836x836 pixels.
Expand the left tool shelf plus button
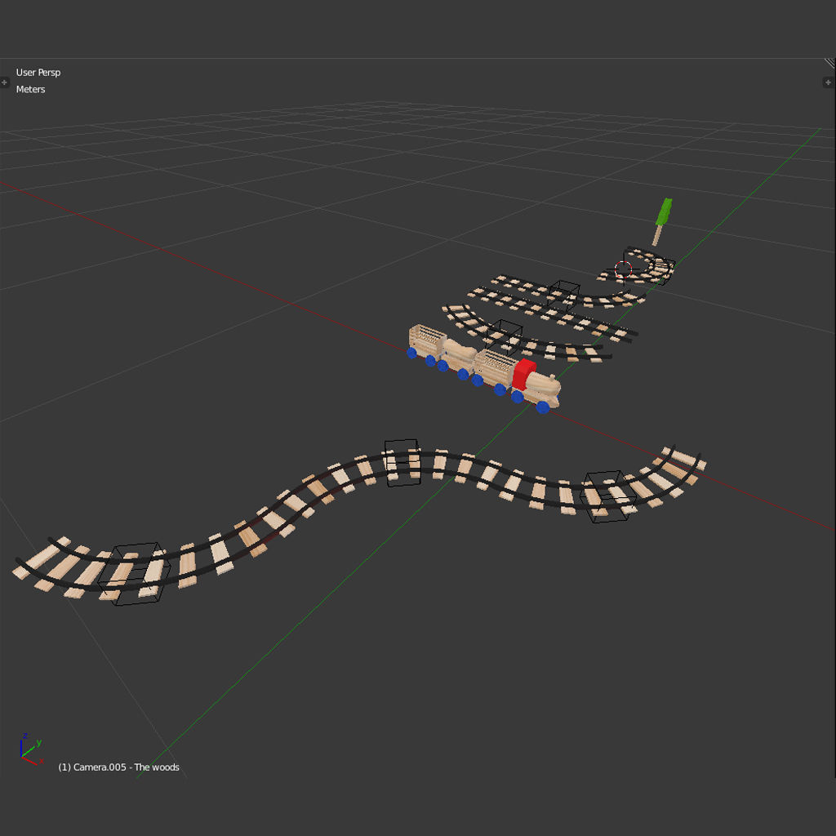[x=4, y=82]
